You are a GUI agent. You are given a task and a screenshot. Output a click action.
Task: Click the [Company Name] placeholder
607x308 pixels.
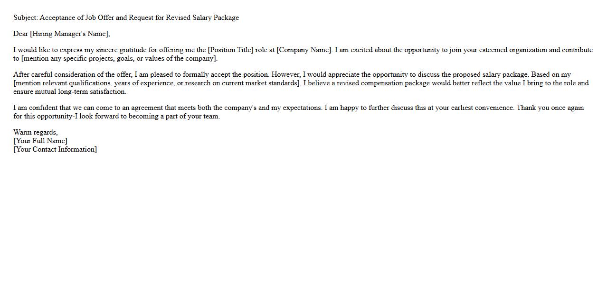304,50
